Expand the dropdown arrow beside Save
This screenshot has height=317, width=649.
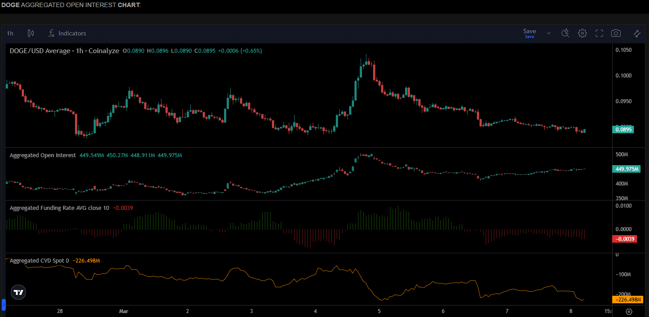point(549,33)
